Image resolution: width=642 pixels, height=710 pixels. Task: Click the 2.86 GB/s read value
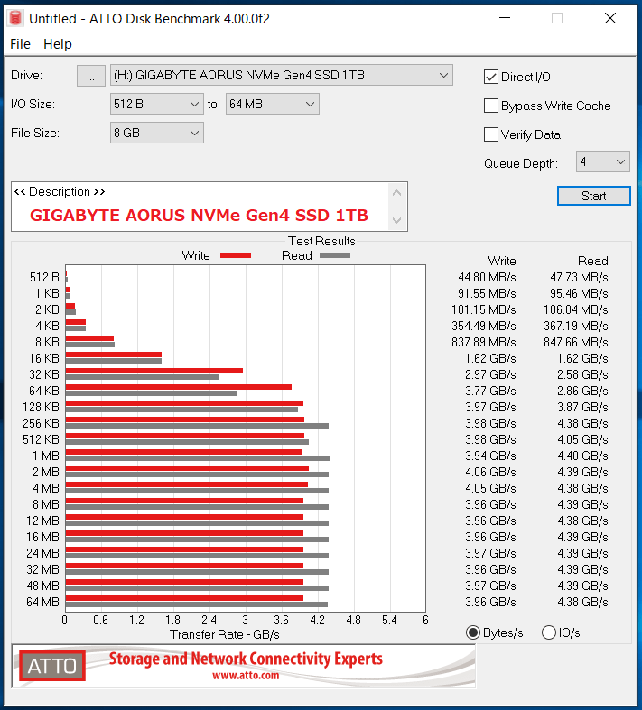click(582, 392)
